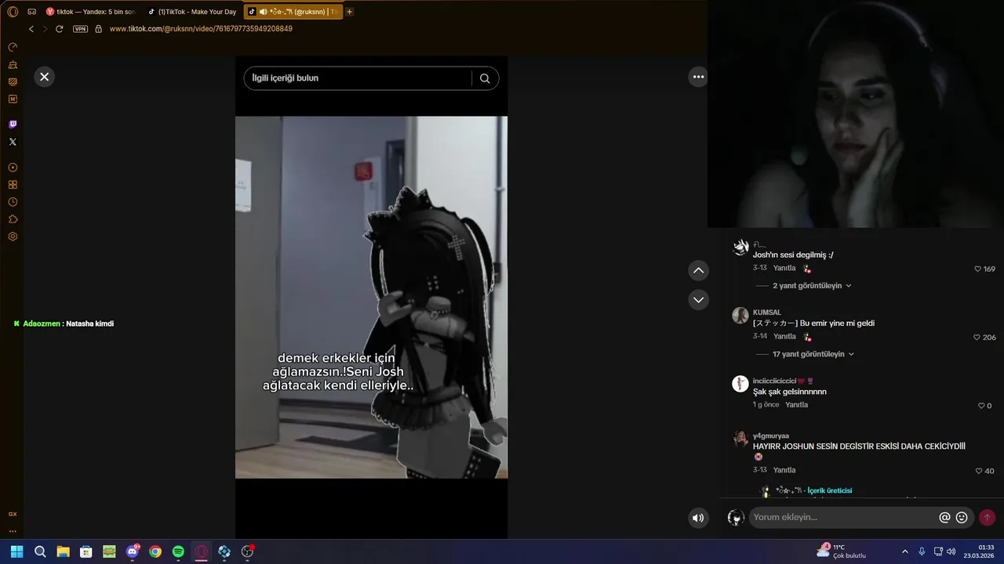1004x564 pixels.
Task: Open History clock icon in sidebar
Action: [13, 202]
